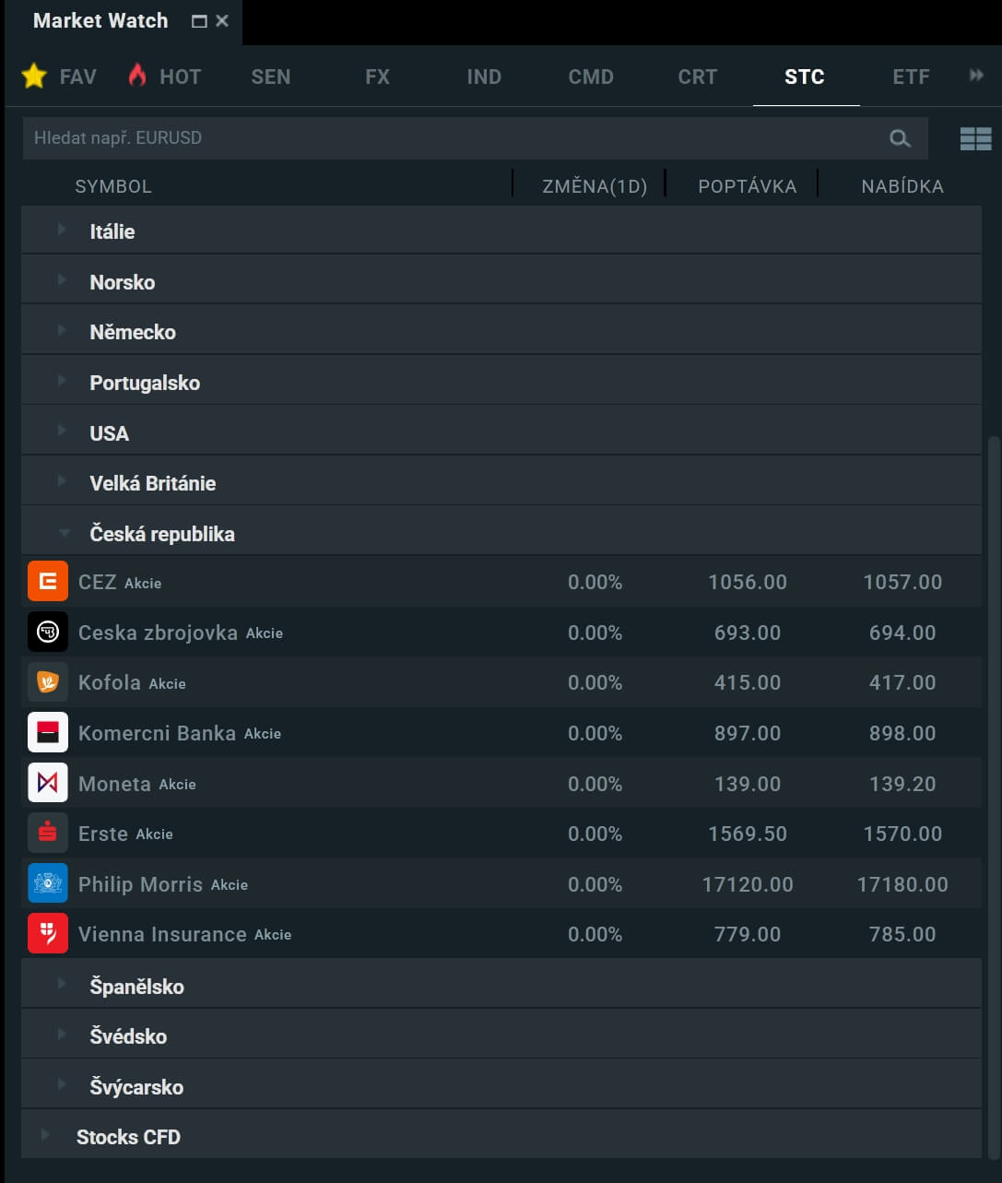Viewport: 1002px width, 1183px height.
Task: Click the CEZ stock logo icon
Action: [48, 582]
